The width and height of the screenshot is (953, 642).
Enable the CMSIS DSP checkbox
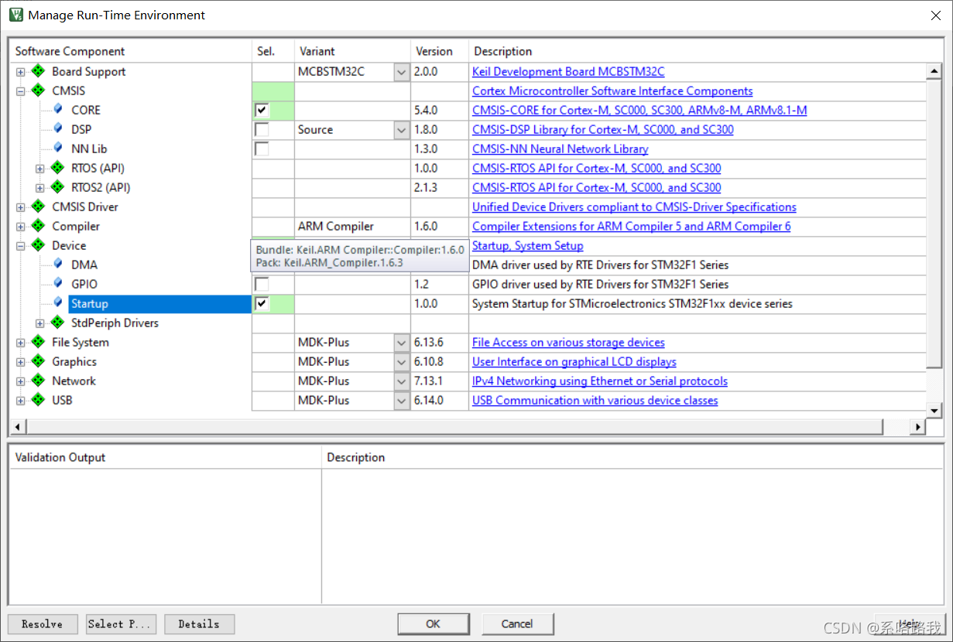[x=262, y=129]
